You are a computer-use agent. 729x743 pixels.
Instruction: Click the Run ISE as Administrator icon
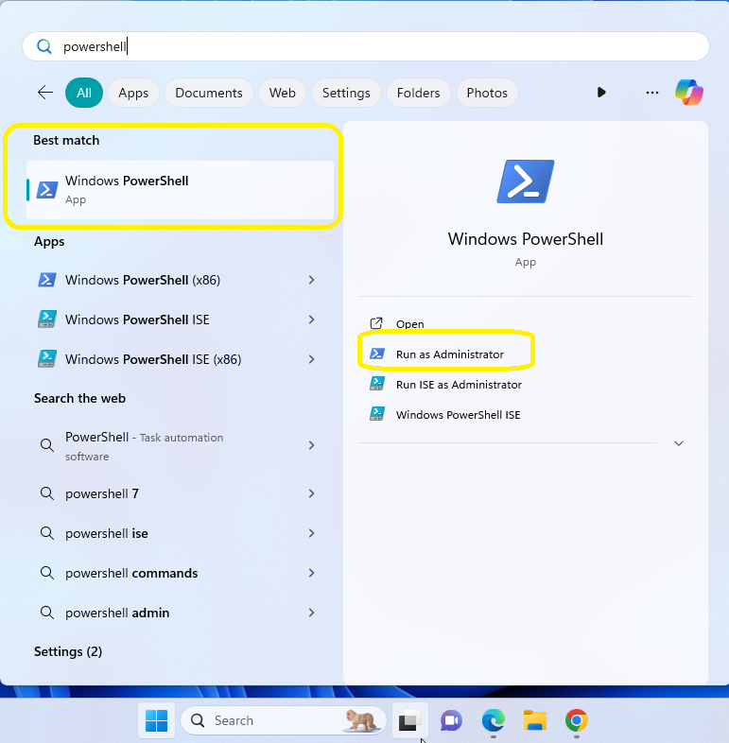(377, 384)
